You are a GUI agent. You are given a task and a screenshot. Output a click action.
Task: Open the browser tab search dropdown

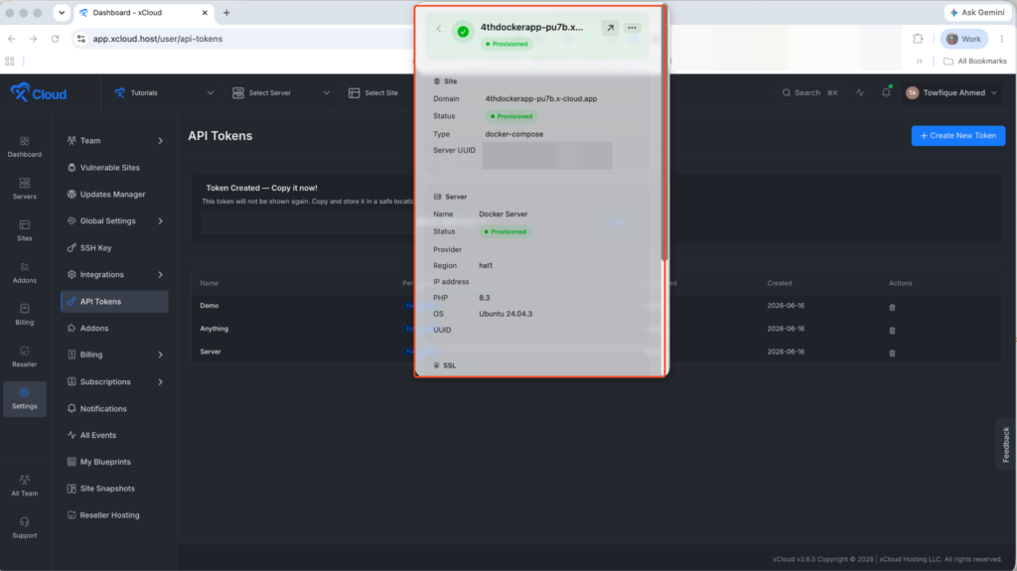click(x=61, y=12)
